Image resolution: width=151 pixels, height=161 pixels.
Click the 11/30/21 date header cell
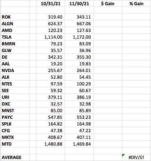coord(79,3)
